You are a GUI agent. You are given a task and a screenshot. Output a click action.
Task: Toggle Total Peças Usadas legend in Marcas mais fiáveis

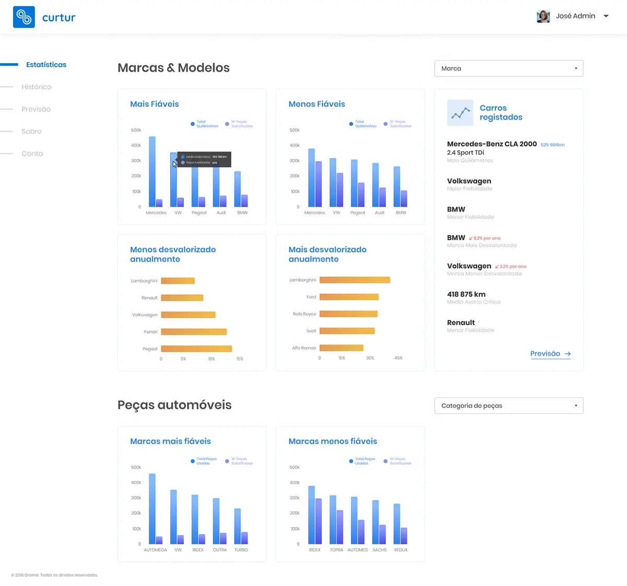tap(204, 461)
